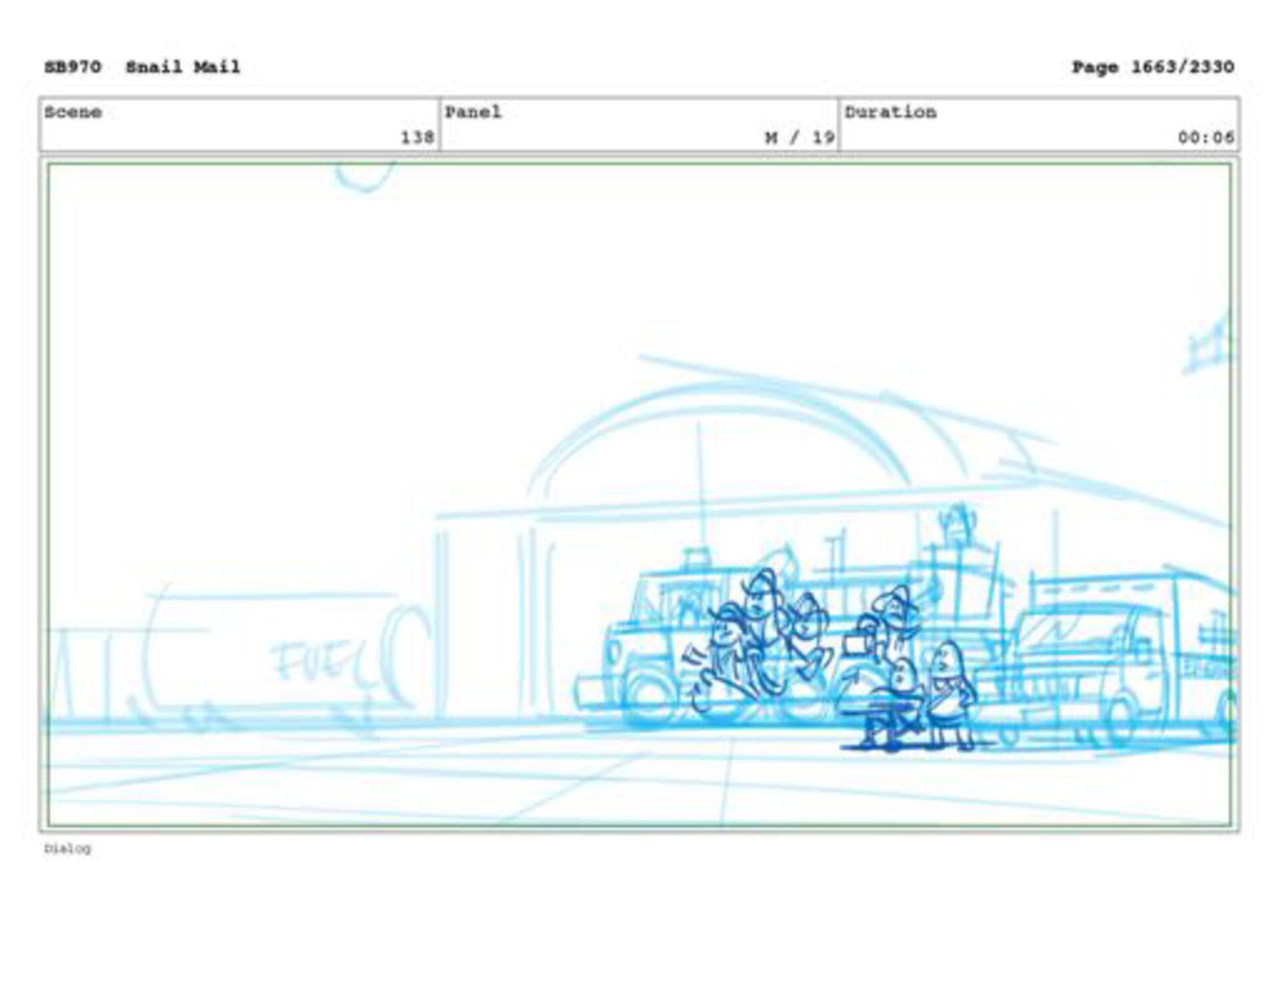Select the panel value 'M / 19'
The width and height of the screenshot is (1279, 990).
799,137
